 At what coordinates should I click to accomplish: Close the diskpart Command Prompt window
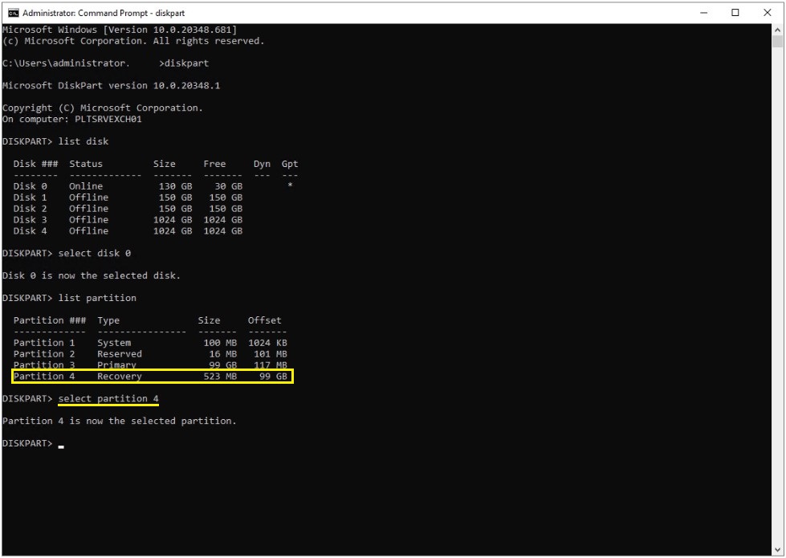coord(767,13)
